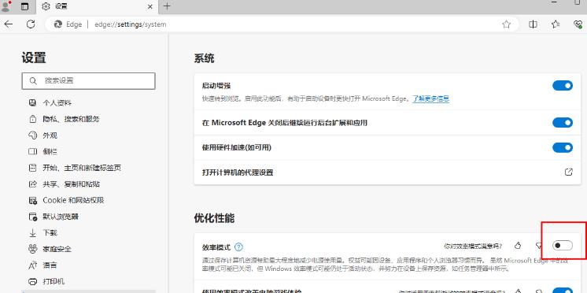The height and width of the screenshot is (293, 587).
Task: Click the Cookie permissions sidebar icon
Action: pyautogui.click(x=32, y=201)
